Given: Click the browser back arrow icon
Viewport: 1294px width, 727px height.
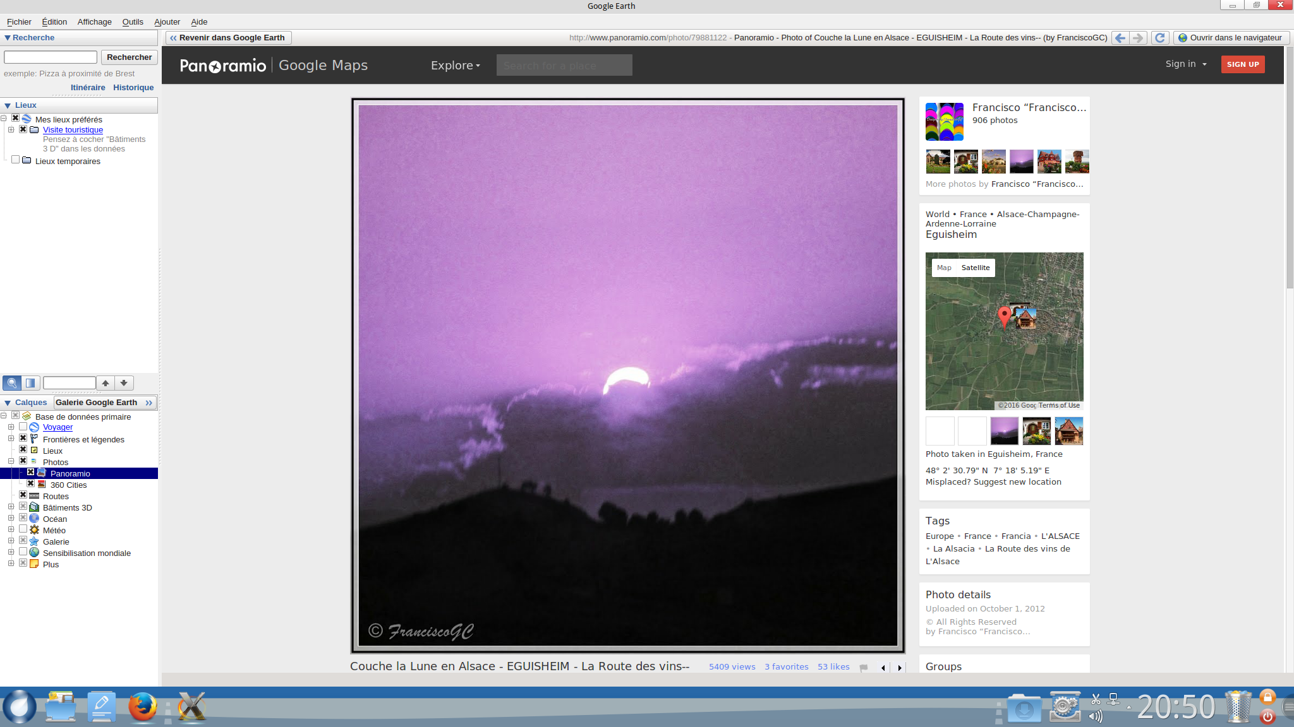Looking at the screenshot, I should point(1120,38).
